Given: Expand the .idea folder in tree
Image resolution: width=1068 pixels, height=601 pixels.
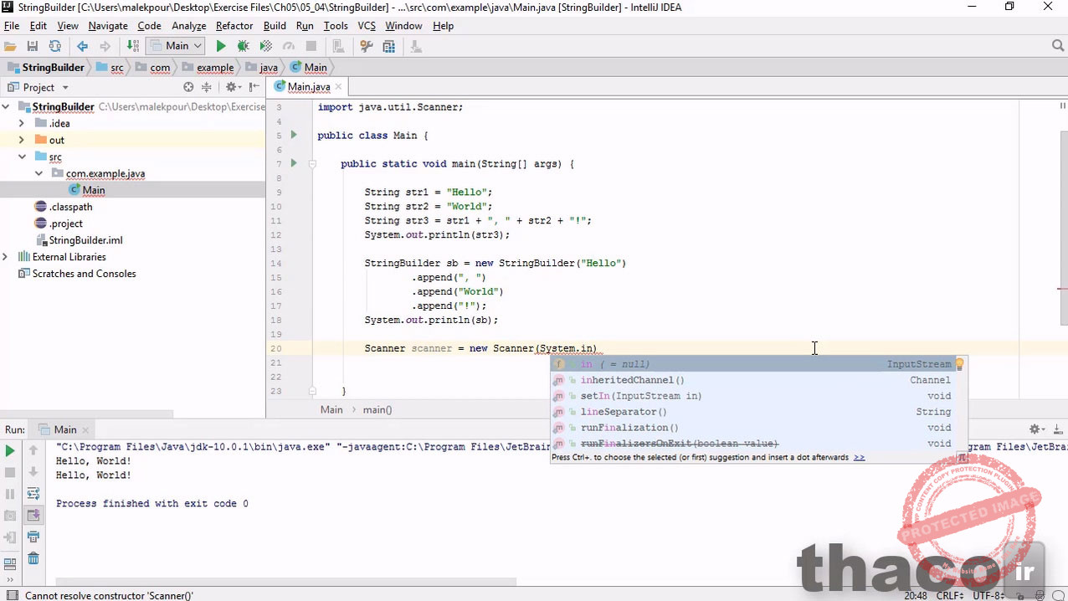Looking at the screenshot, I should pyautogui.click(x=22, y=123).
